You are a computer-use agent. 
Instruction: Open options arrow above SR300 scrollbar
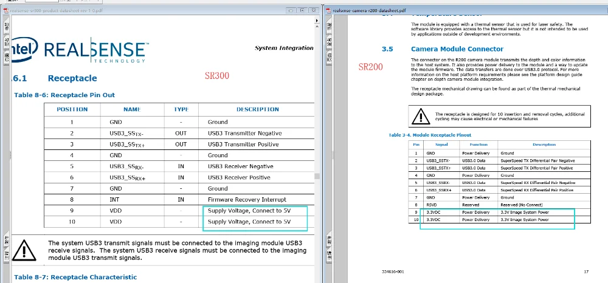[317, 21]
